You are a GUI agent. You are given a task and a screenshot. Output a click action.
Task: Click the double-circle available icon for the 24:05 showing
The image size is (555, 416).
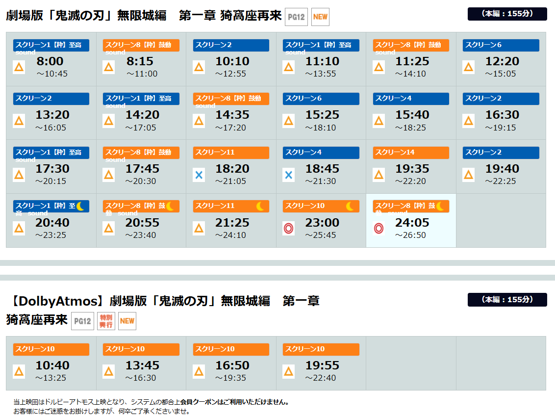click(378, 228)
